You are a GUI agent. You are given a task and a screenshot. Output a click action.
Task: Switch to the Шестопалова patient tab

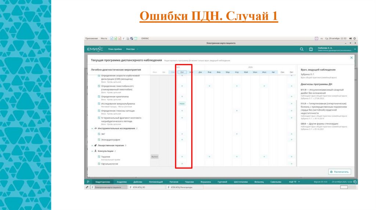(x=241, y=182)
